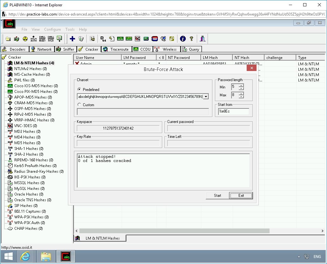Open the Configure menu
327x264 pixels.
tap(52, 29)
